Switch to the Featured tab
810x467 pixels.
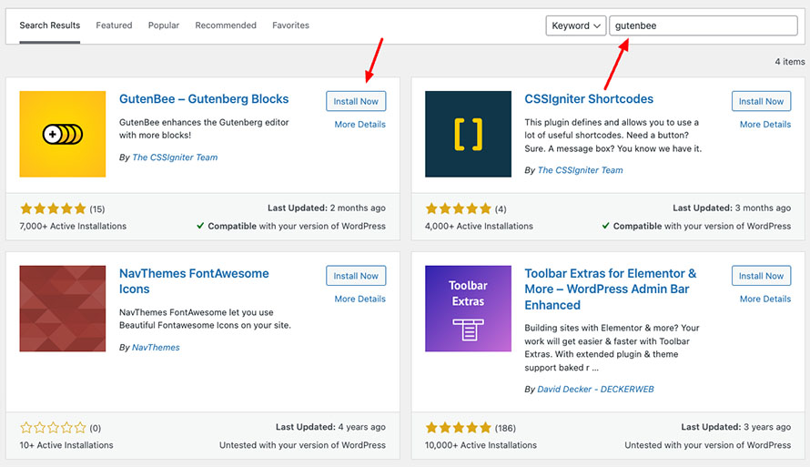(114, 25)
